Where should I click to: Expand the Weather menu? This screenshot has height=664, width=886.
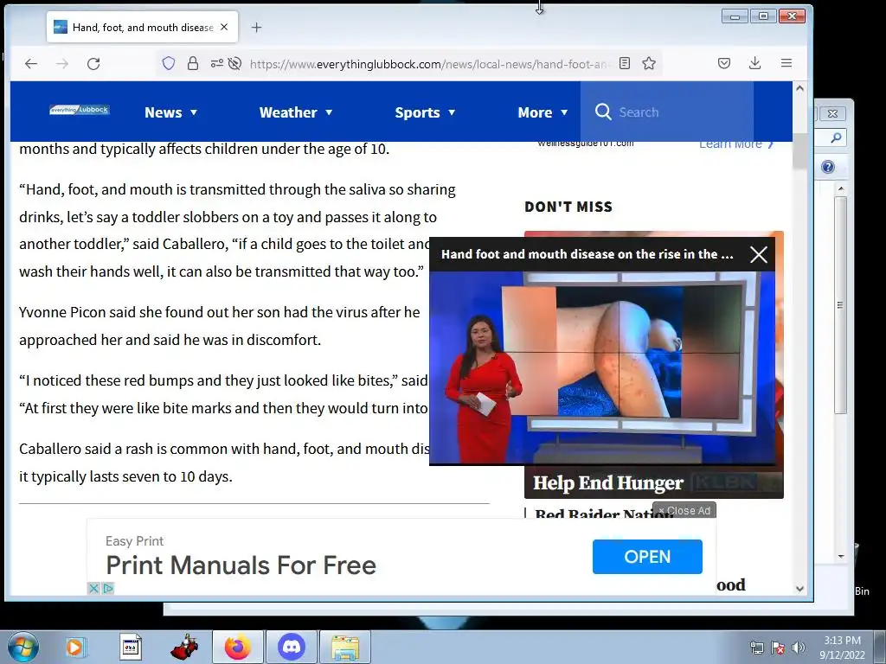coord(296,112)
